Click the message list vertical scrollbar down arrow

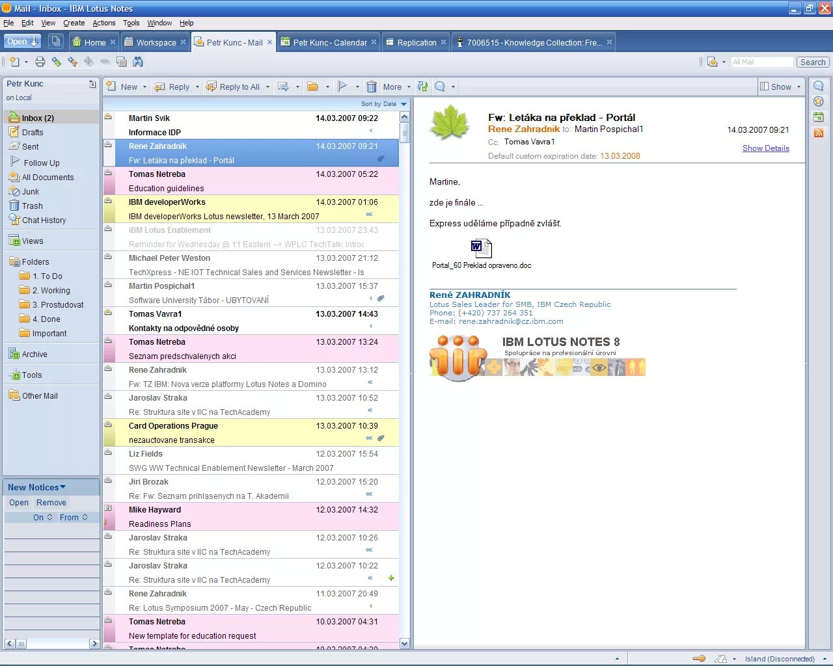click(404, 643)
